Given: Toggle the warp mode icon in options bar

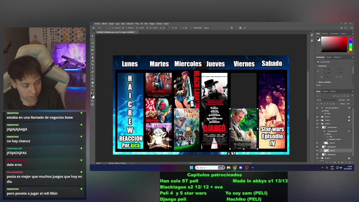Looking at the screenshot, I should click(232, 28).
